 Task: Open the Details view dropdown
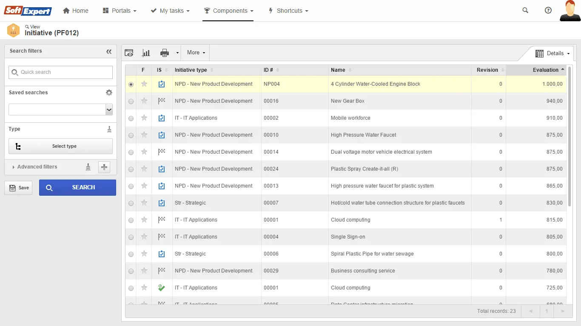tap(553, 53)
